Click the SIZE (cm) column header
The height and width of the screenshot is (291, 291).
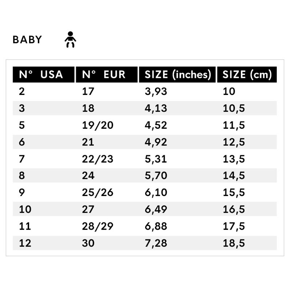[x=247, y=75]
